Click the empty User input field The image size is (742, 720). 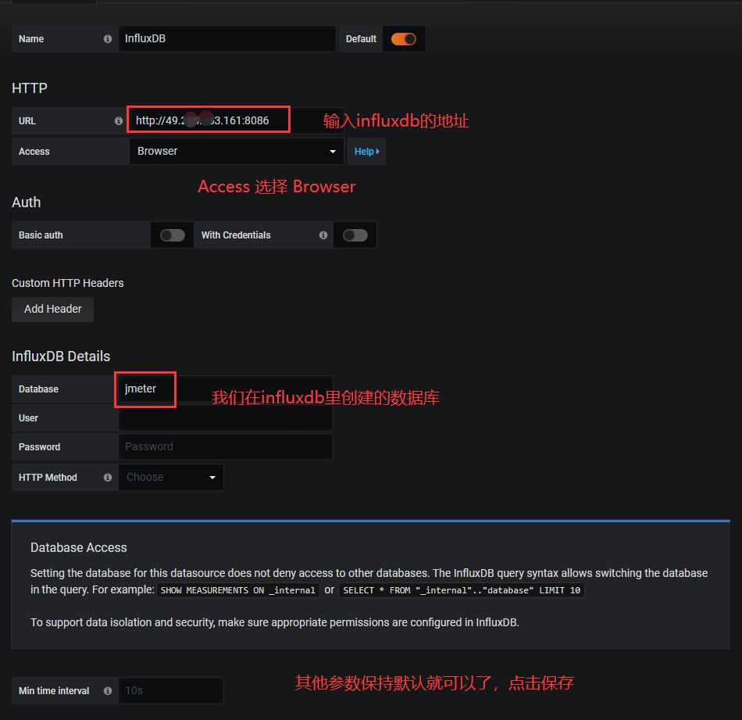tap(225, 417)
